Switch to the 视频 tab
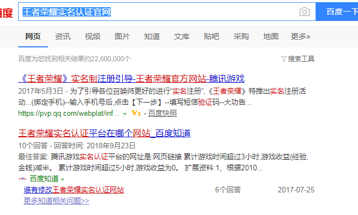 [x=92, y=36]
